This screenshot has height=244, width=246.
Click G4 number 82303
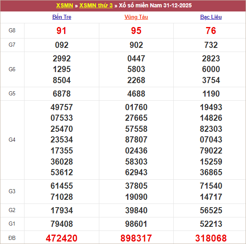coord(211,129)
